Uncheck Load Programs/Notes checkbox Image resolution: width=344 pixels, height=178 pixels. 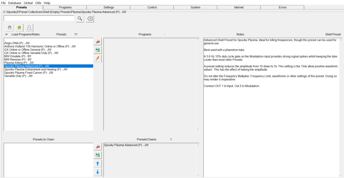pos(6,35)
